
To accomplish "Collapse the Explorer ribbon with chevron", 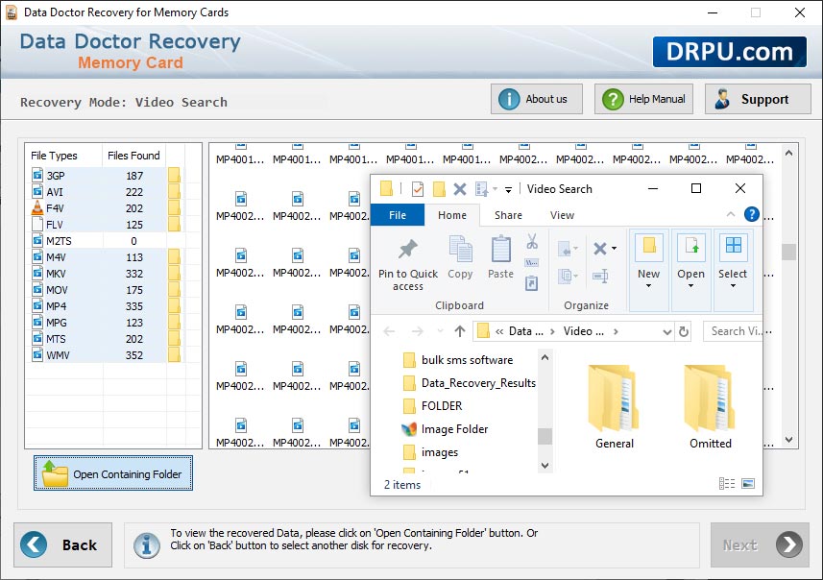I will pyautogui.click(x=731, y=214).
